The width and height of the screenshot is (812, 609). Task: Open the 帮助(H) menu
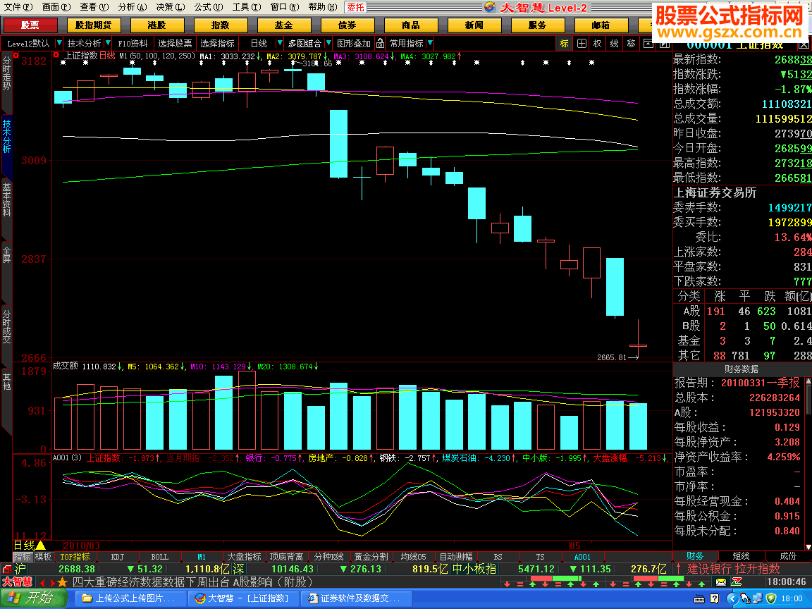coord(323,7)
